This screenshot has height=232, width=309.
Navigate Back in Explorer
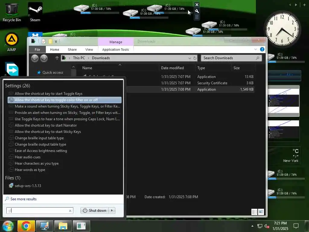coord(35,58)
